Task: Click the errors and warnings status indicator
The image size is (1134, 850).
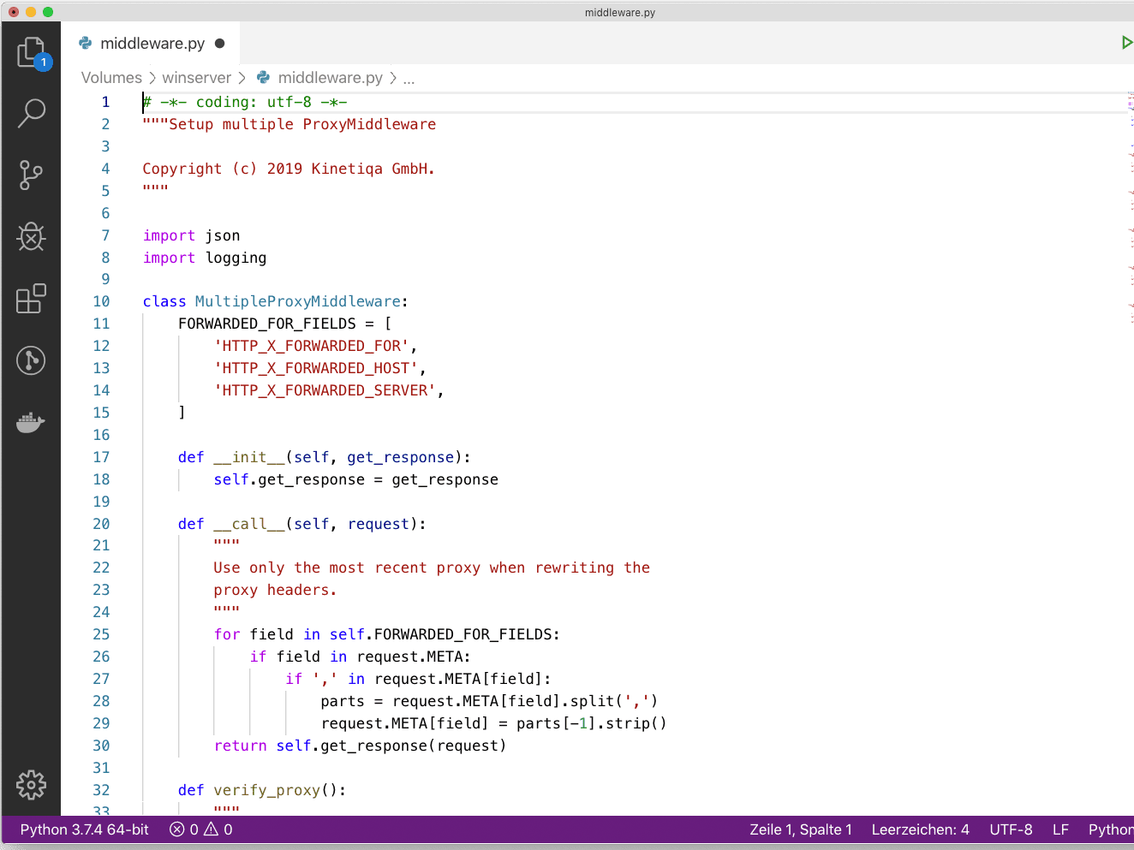Action: (x=201, y=829)
